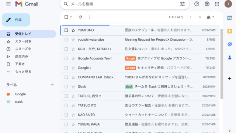The width and height of the screenshot is (236, 133).
Task: Open Google Keep side panel icon
Action: point(229,31)
